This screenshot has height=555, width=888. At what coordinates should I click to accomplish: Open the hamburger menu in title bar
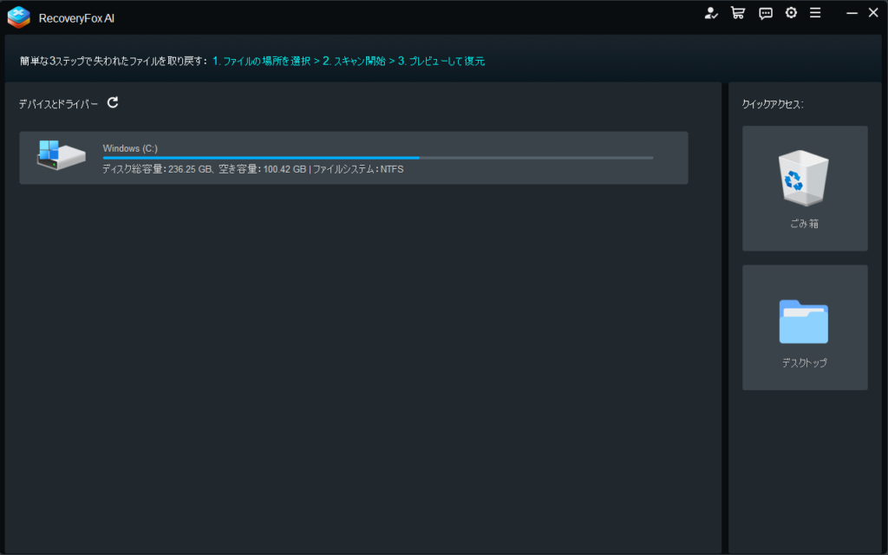815,13
